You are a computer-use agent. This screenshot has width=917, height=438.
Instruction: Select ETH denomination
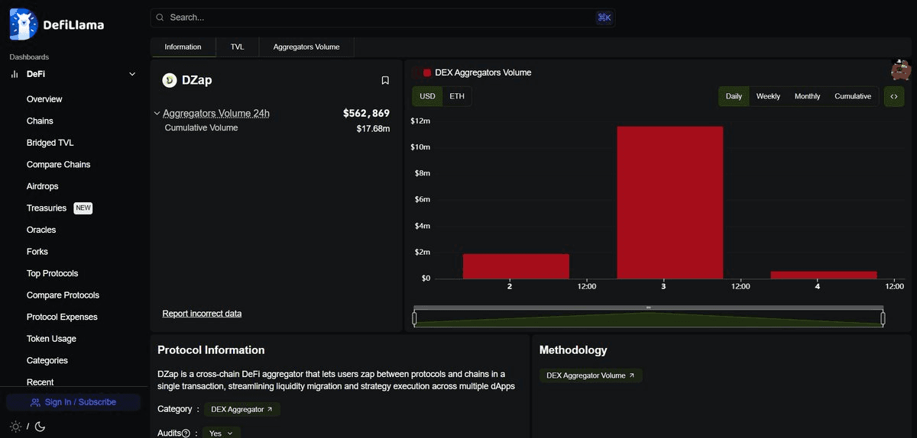point(457,96)
